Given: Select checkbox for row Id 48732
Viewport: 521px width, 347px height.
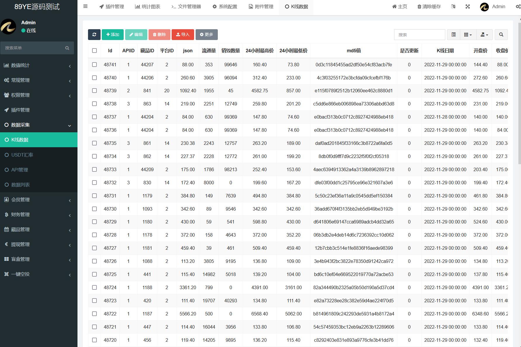Looking at the screenshot, I should point(94,183).
